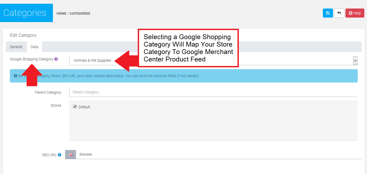367x174 pixels.
Task: Click the Google Shopping Category dropdown arrow
Action: (355, 60)
